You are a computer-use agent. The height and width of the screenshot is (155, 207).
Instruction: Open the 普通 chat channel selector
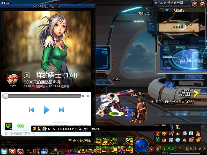click(x=42, y=129)
